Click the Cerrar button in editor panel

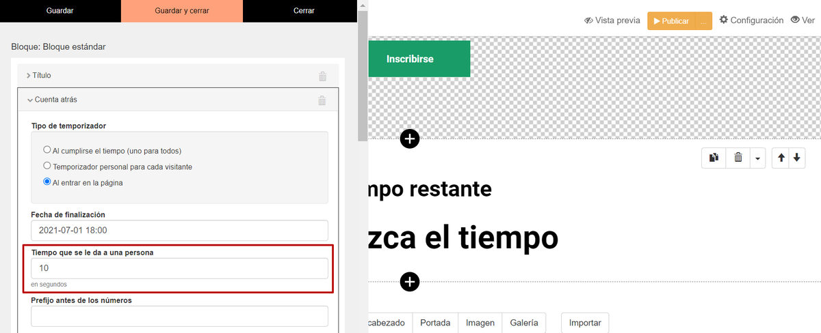[x=303, y=11]
